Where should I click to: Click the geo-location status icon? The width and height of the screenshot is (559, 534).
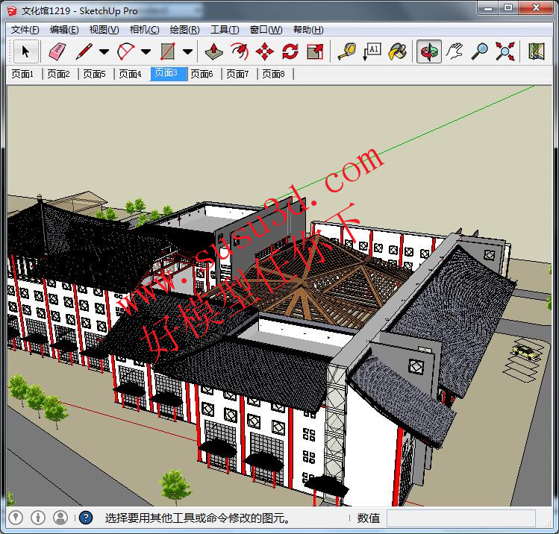tap(16, 518)
